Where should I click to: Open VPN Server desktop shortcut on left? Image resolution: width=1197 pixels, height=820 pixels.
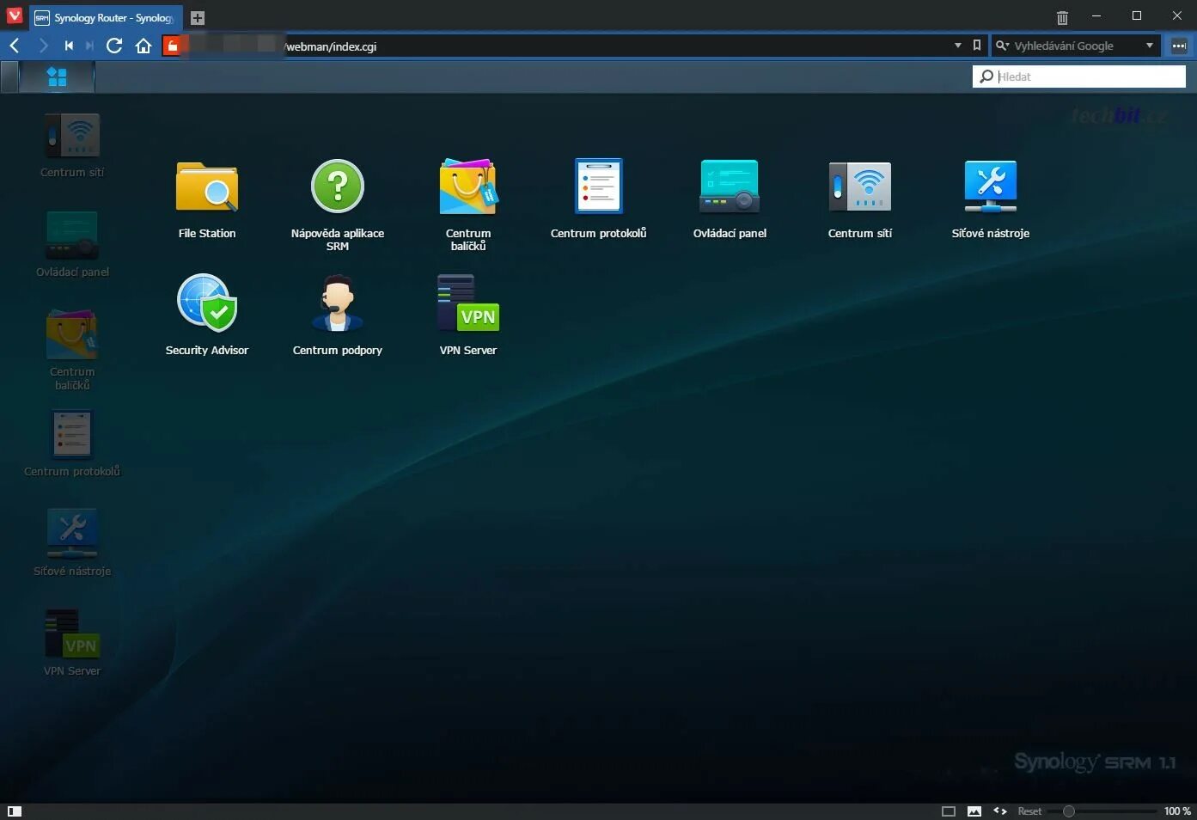coord(72,644)
